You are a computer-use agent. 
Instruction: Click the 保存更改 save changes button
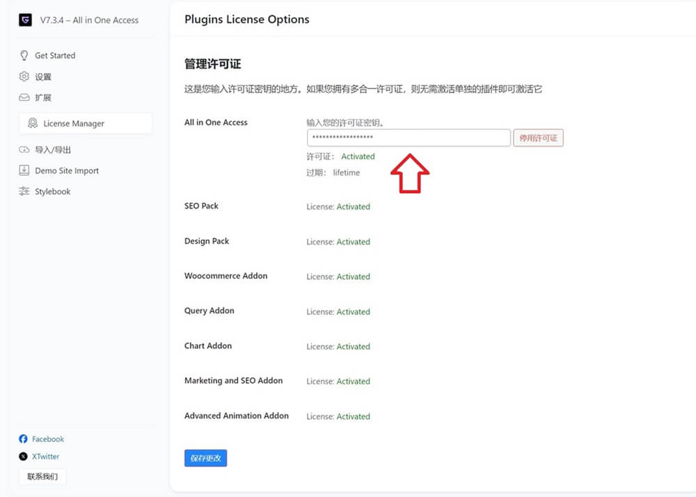tap(205, 458)
